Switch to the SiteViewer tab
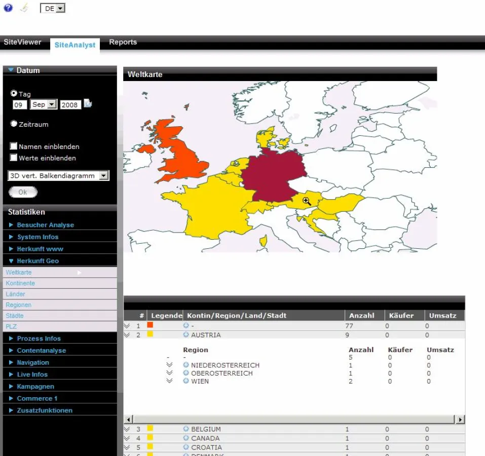This screenshot has height=456, width=485. (22, 42)
